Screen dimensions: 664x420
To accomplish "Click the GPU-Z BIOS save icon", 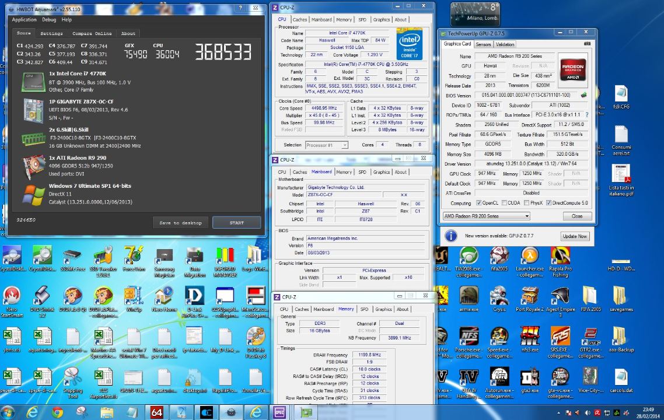I will click(584, 95).
